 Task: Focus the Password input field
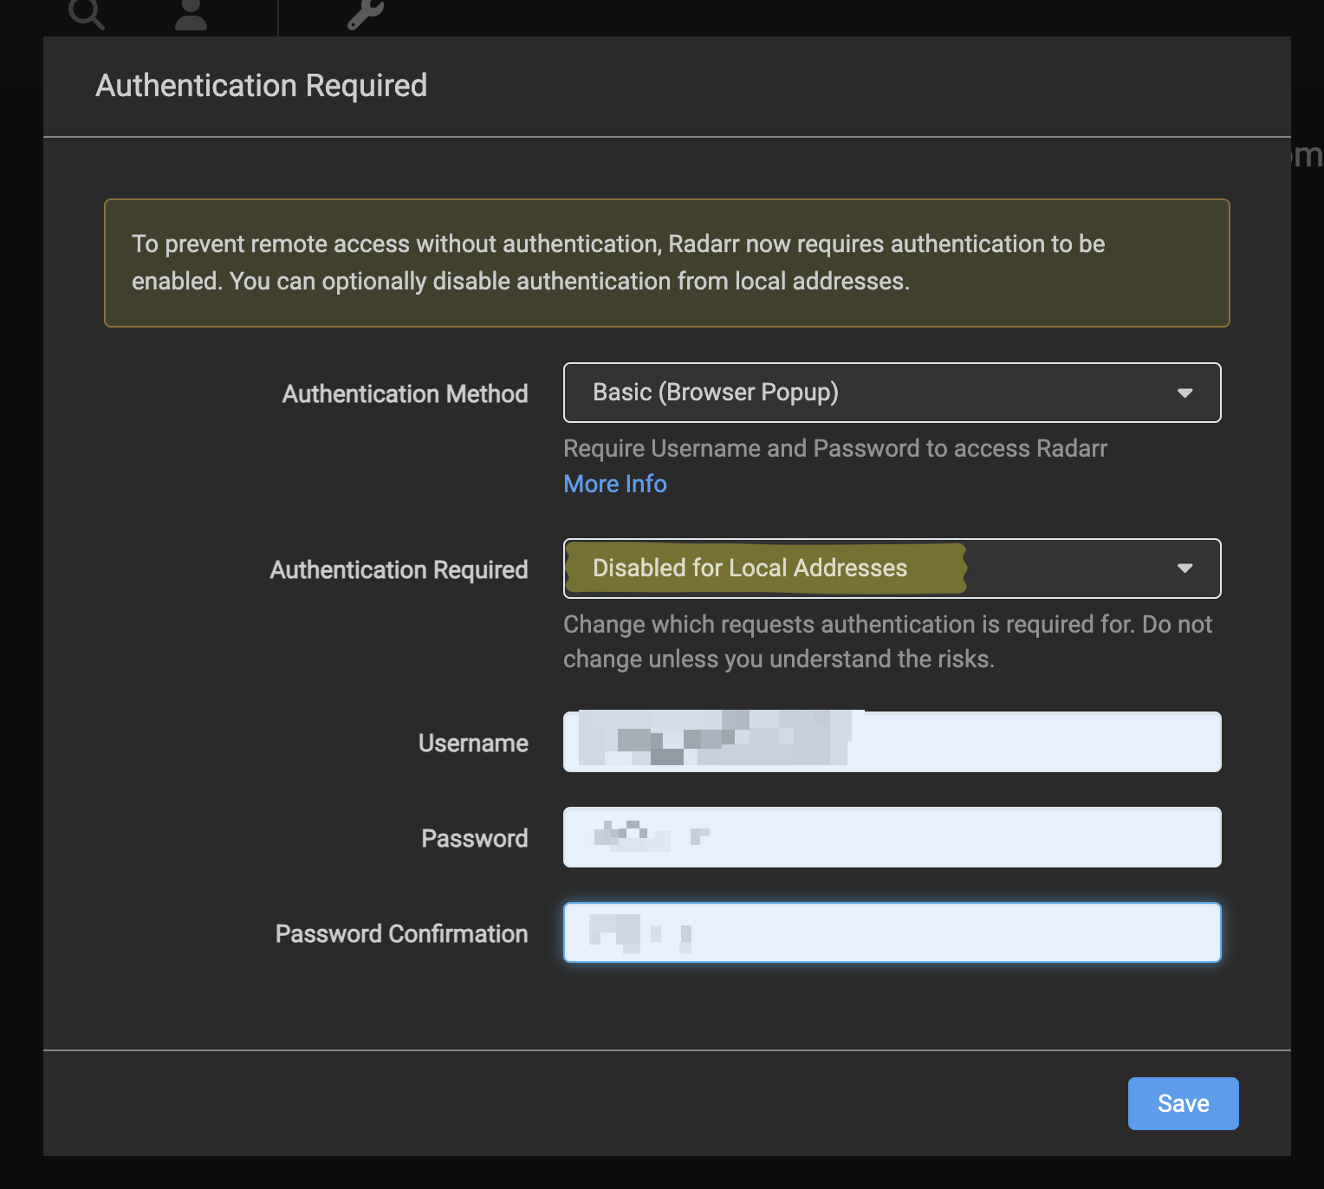pos(892,837)
